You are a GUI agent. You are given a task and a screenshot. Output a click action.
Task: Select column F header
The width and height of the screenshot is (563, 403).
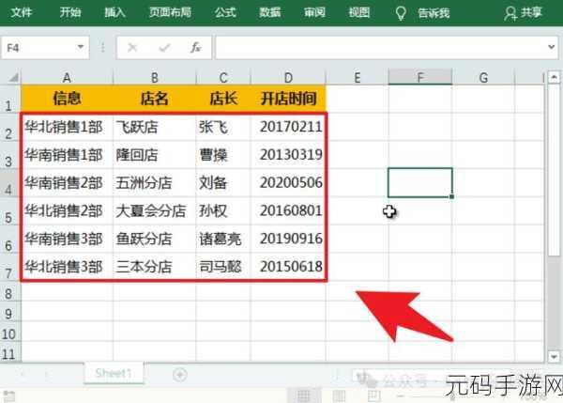pos(420,77)
